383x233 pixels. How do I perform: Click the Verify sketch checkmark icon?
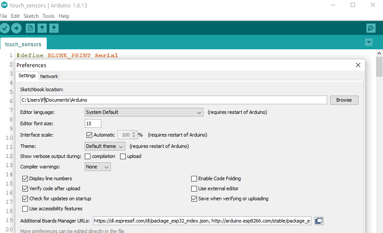click(x=4, y=28)
